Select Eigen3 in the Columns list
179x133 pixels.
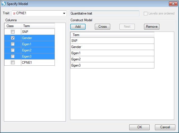click(38, 56)
